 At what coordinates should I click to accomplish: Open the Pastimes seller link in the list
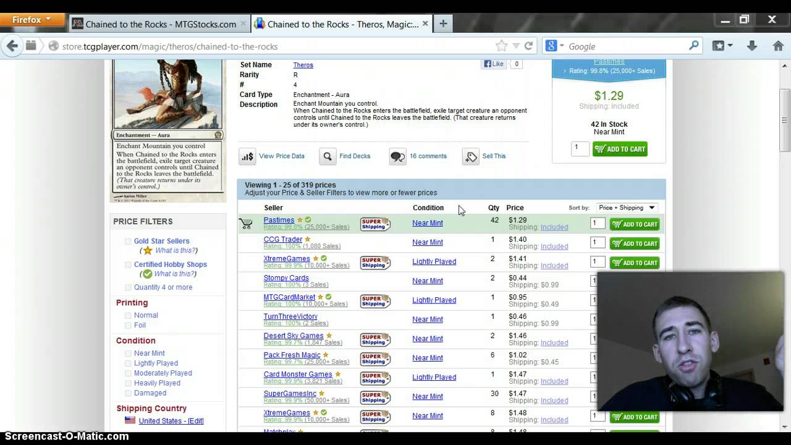pos(279,220)
